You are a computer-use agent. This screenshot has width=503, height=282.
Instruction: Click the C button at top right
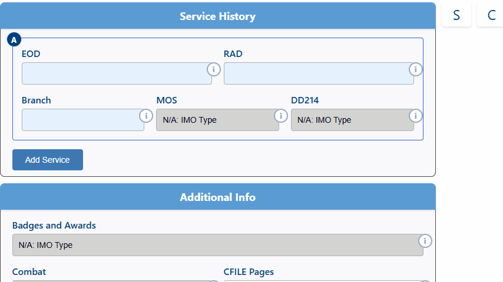point(491,15)
